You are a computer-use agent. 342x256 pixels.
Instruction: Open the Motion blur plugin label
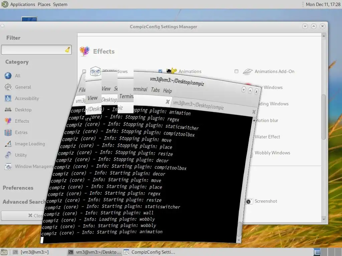(x=267, y=120)
